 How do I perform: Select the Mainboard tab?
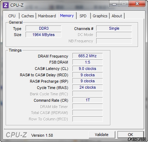click(x=47, y=16)
